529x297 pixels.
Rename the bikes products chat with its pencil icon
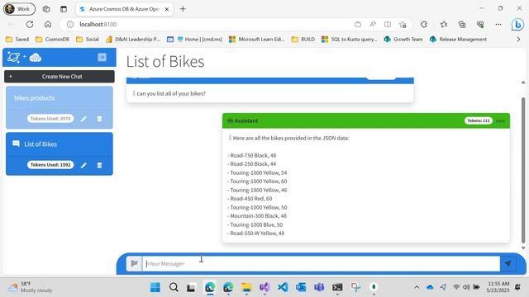coord(83,119)
